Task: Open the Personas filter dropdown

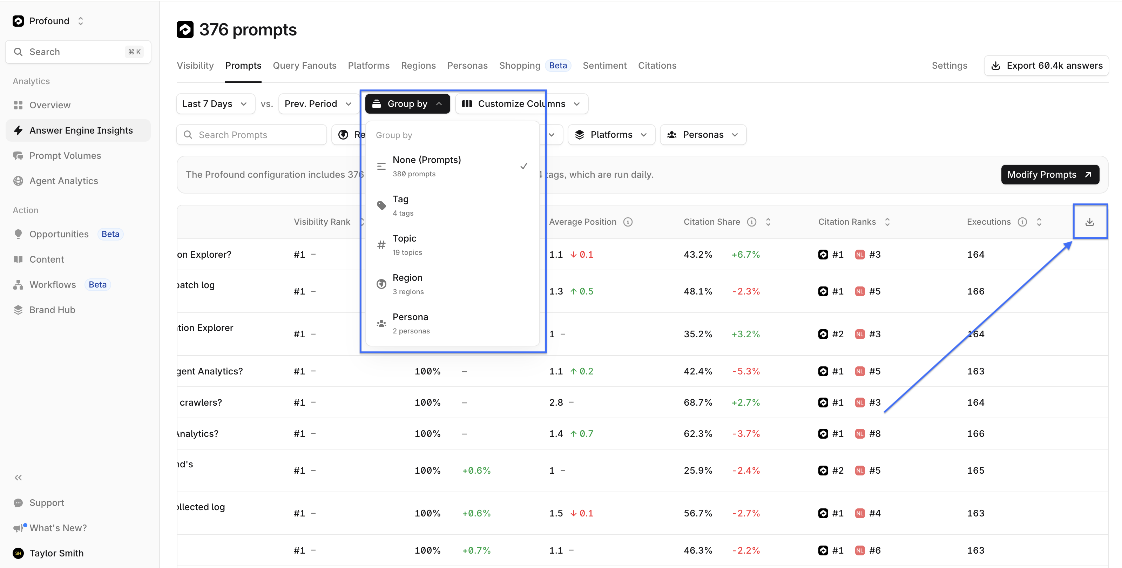Action: coord(703,135)
